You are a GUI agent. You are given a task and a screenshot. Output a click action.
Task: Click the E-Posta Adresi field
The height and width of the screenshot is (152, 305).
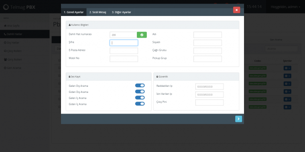point(124,51)
